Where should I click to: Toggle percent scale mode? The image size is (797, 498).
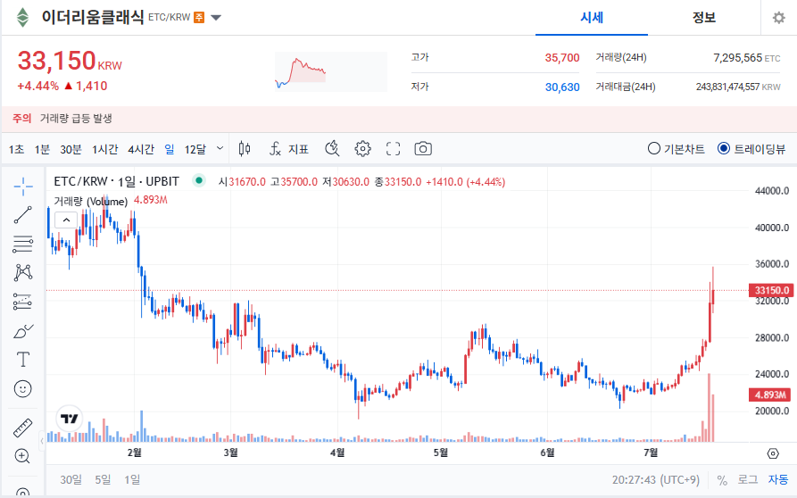pos(722,480)
